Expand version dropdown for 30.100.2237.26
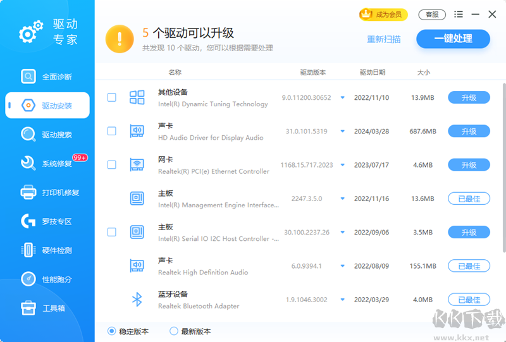506x342 pixels. point(343,233)
